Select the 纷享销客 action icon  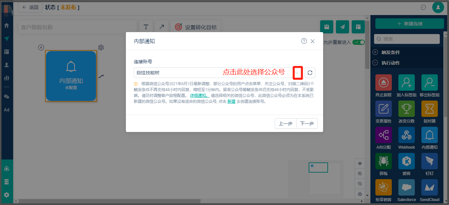point(383,187)
